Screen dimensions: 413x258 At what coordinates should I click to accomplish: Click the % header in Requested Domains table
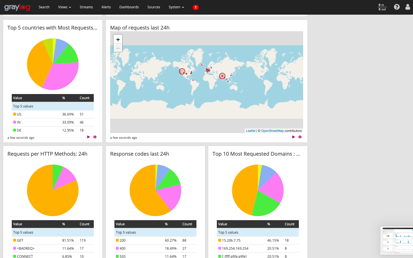click(x=269, y=224)
